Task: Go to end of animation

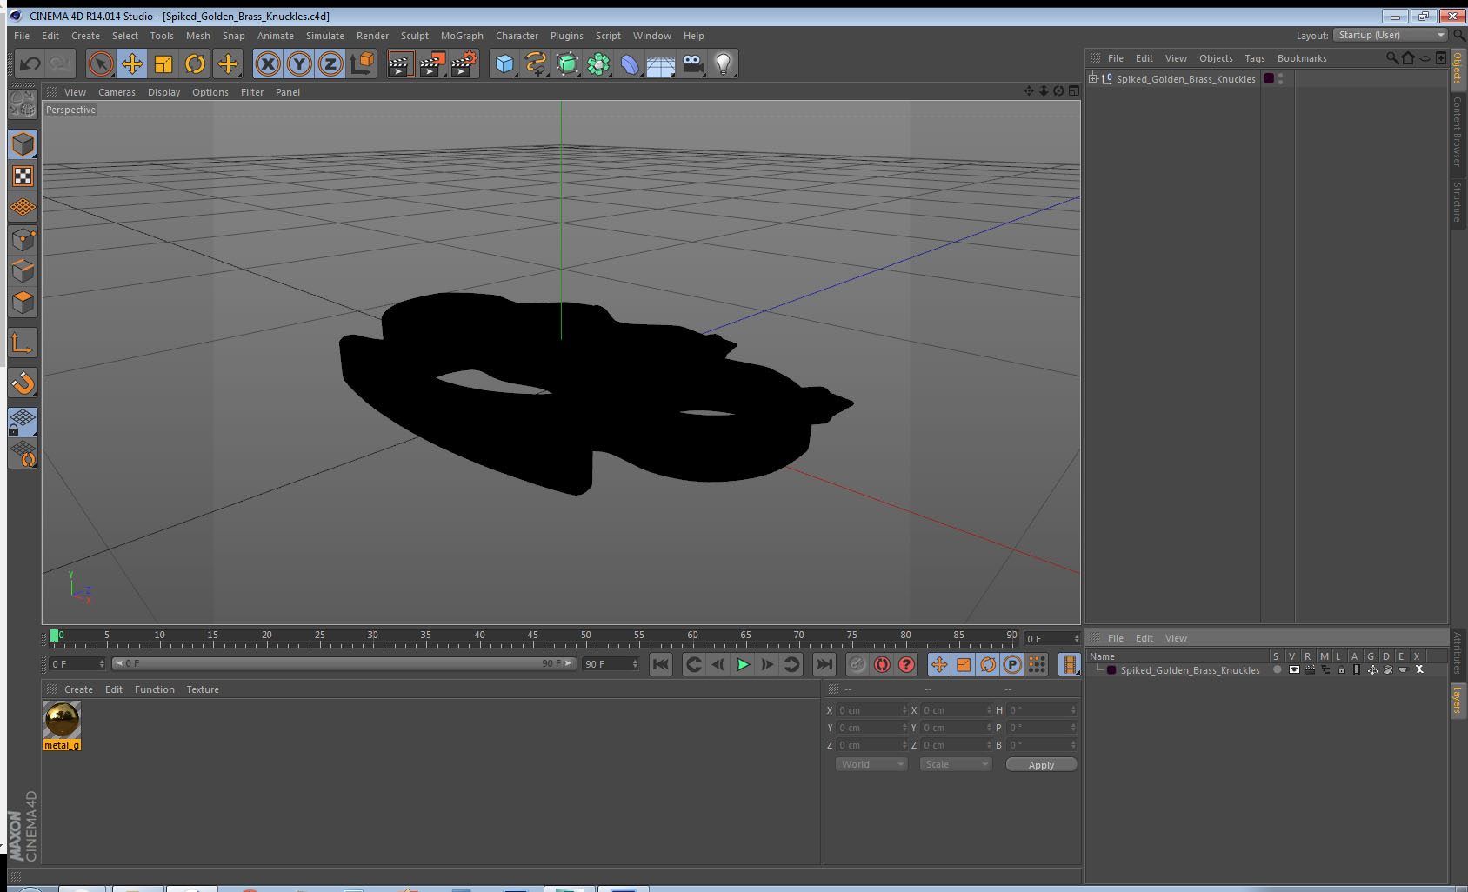Action: pos(824,664)
